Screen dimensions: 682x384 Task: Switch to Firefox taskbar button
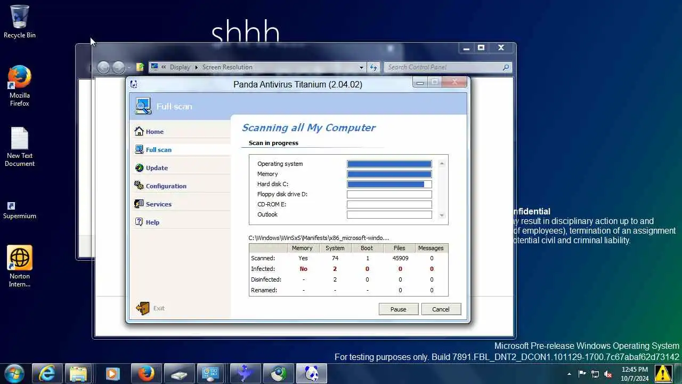[146, 374]
